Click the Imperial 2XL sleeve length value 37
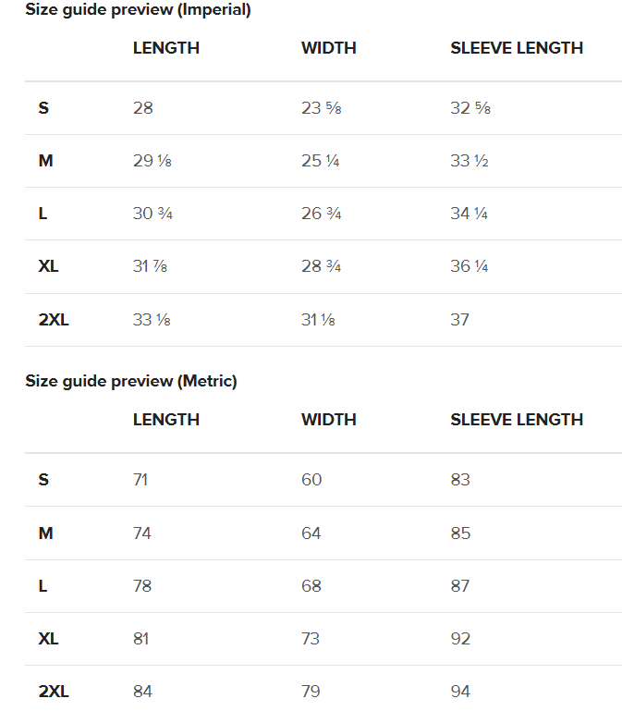 (459, 320)
